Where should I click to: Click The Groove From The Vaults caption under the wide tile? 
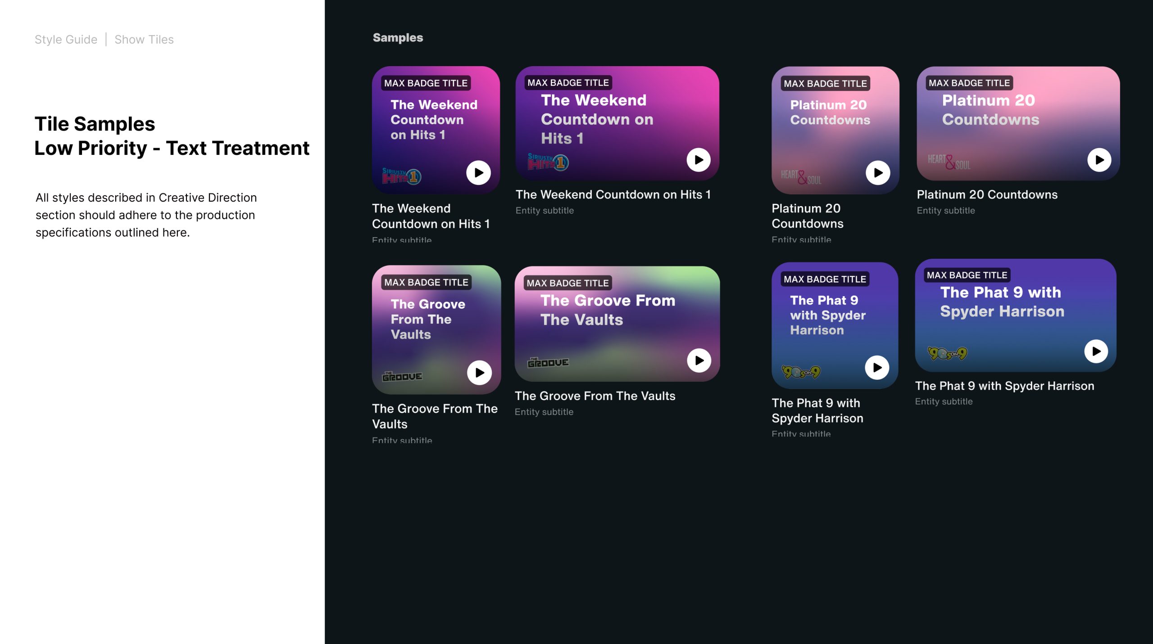(595, 396)
